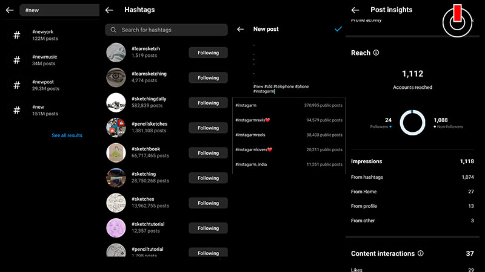Click the #sketchbook hashtag name
The width and height of the screenshot is (485, 272).
coord(145,149)
